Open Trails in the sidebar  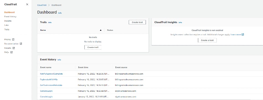point(7,30)
